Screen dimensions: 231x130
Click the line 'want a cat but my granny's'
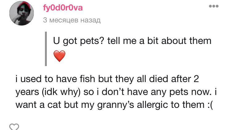pos(114,105)
